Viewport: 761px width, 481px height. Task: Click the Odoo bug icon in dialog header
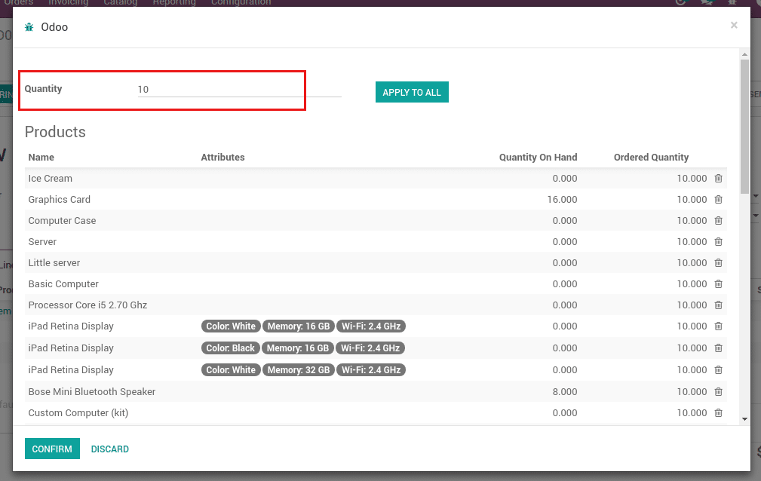(29, 27)
